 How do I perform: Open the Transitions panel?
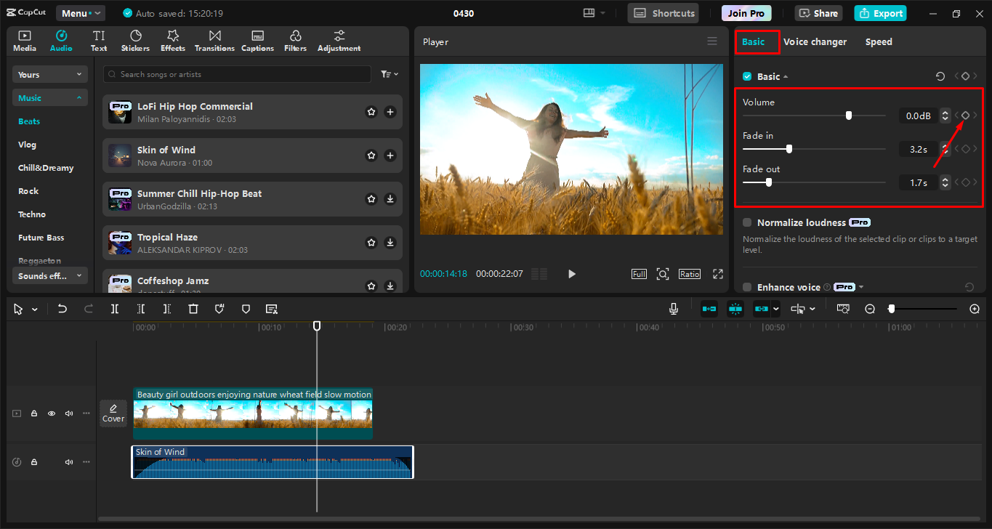(x=214, y=41)
